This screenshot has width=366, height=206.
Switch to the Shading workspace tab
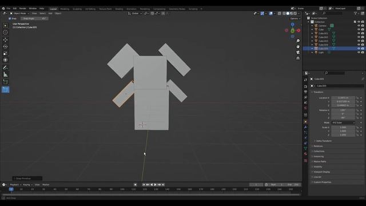(x=119, y=9)
